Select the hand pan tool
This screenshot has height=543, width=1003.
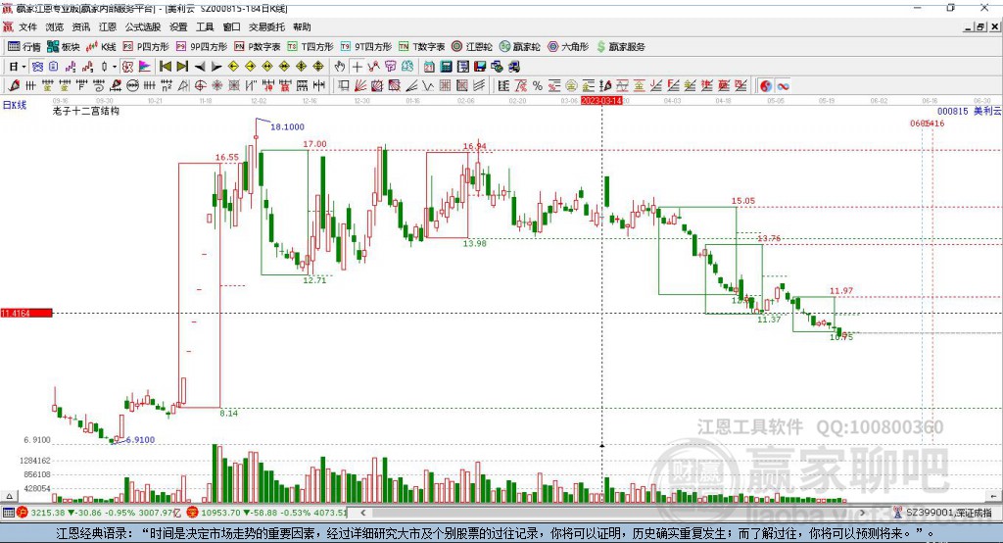point(340,67)
